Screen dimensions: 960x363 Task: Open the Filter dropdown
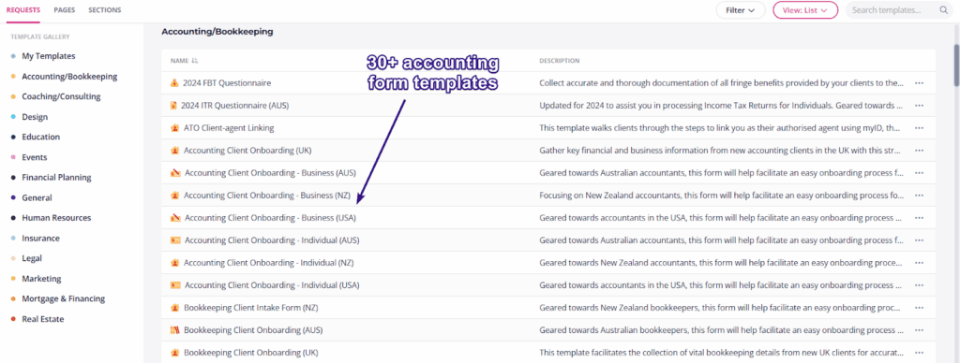(741, 9)
